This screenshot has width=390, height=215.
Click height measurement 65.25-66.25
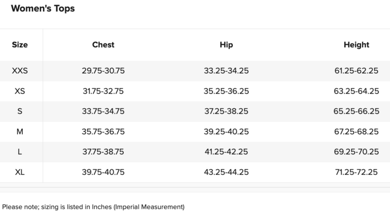[x=356, y=111]
